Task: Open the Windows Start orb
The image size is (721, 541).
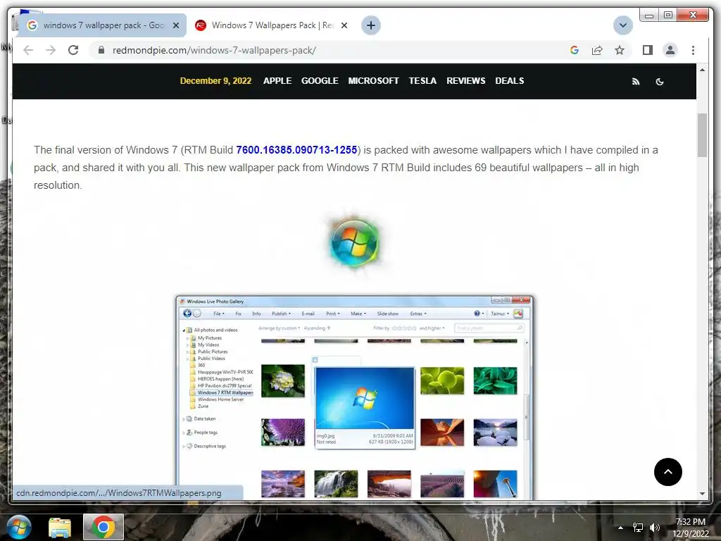Action: tap(19, 527)
